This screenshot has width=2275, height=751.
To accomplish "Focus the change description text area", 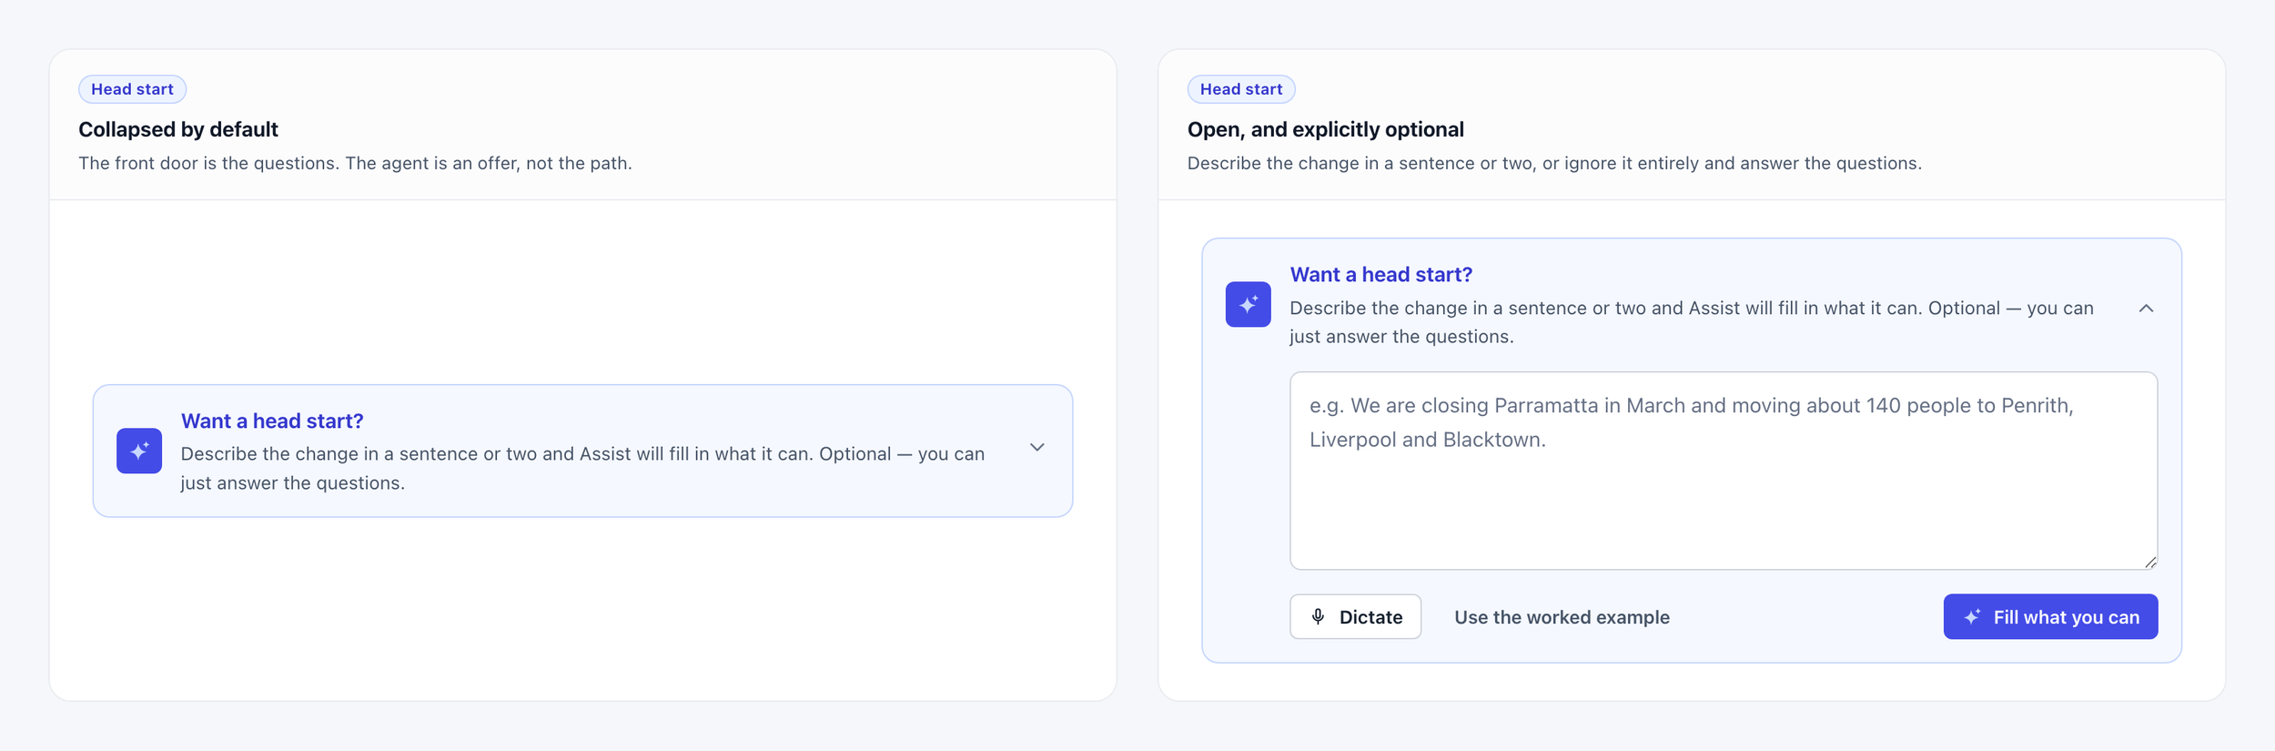I will [x=1724, y=471].
